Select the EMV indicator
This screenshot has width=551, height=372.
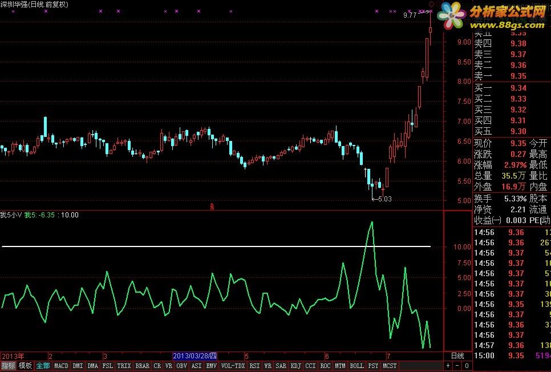click(x=211, y=366)
